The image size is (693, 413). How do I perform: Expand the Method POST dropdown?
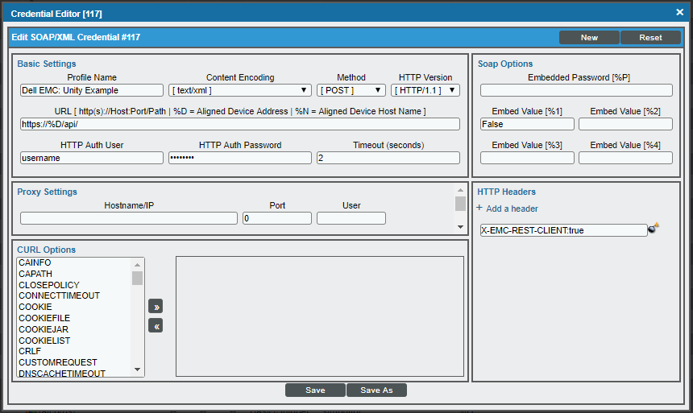(351, 90)
